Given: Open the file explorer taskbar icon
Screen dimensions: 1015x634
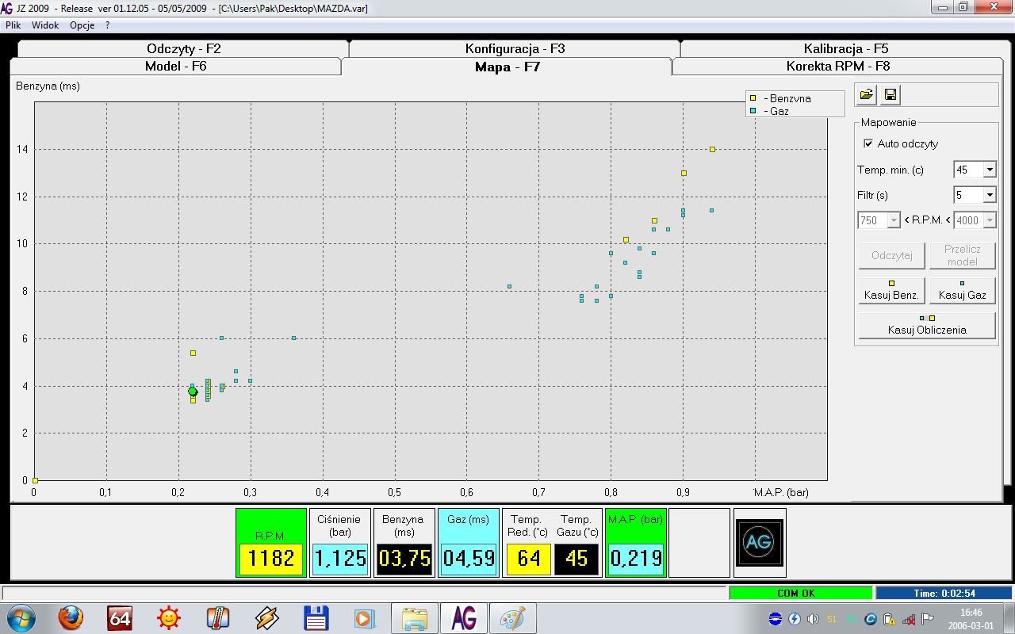Looking at the screenshot, I should tap(414, 618).
